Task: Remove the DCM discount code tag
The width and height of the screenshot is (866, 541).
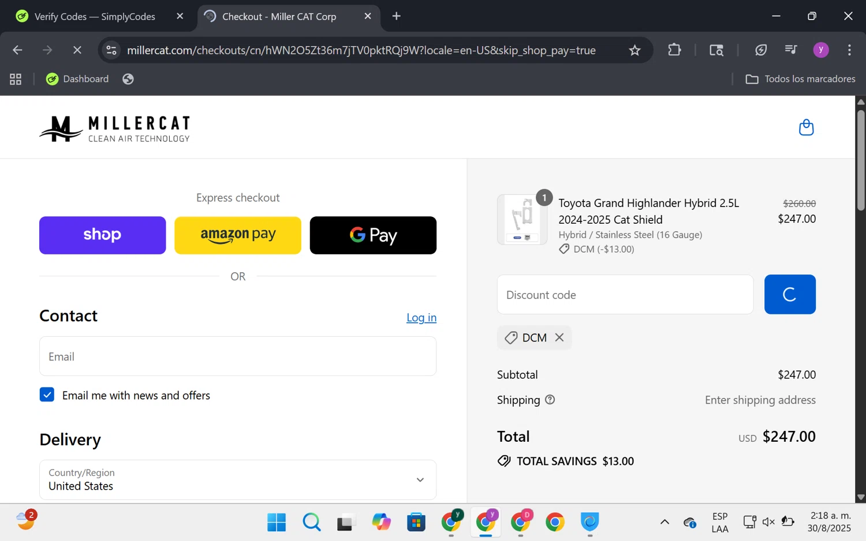Action: [x=559, y=337]
